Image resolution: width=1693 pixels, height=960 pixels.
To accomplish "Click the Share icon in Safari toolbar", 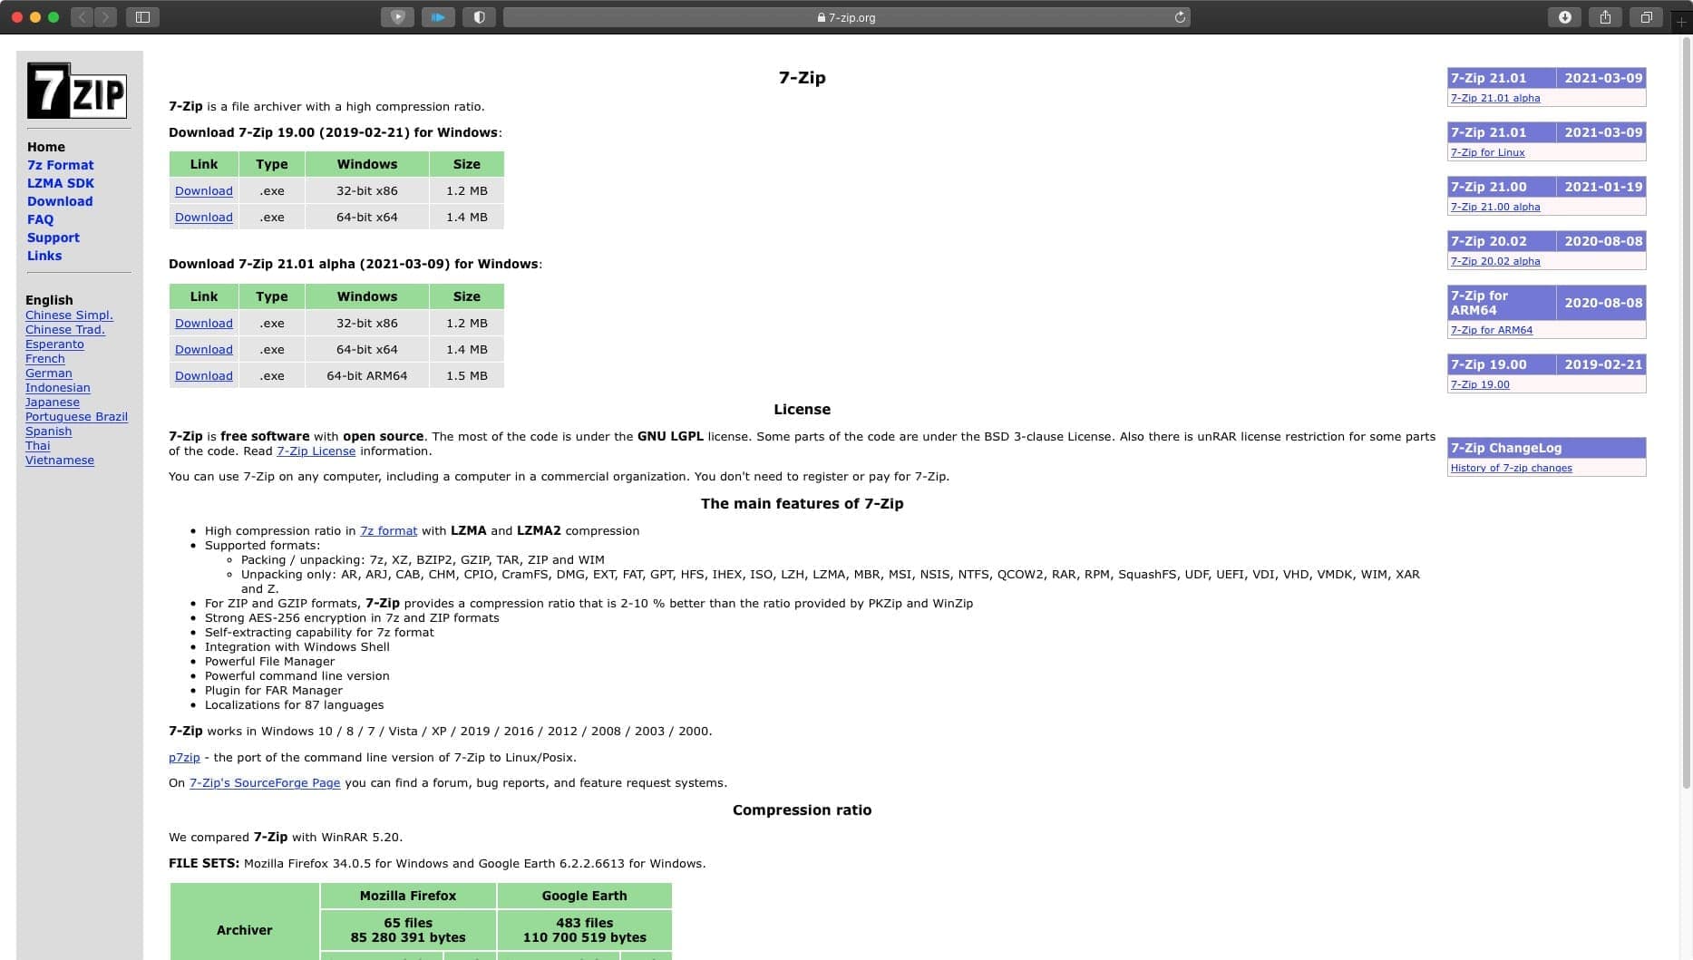I will point(1605,17).
